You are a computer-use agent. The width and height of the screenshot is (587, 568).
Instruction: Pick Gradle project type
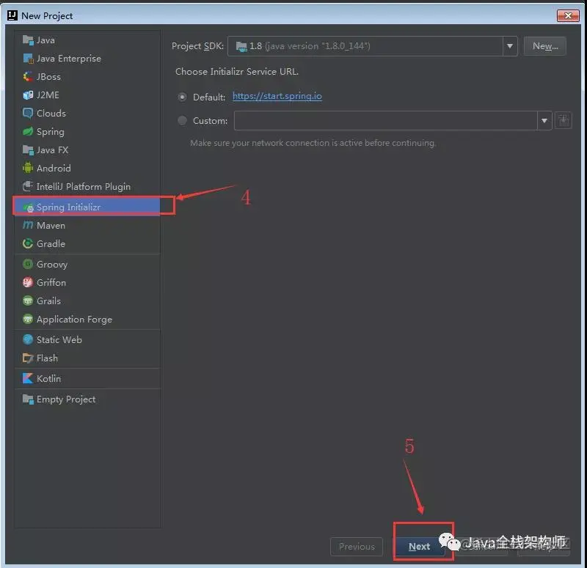(87, 243)
